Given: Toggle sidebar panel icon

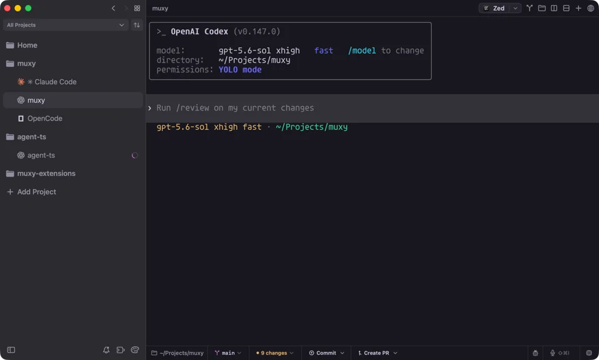Looking at the screenshot, I should coord(11,349).
